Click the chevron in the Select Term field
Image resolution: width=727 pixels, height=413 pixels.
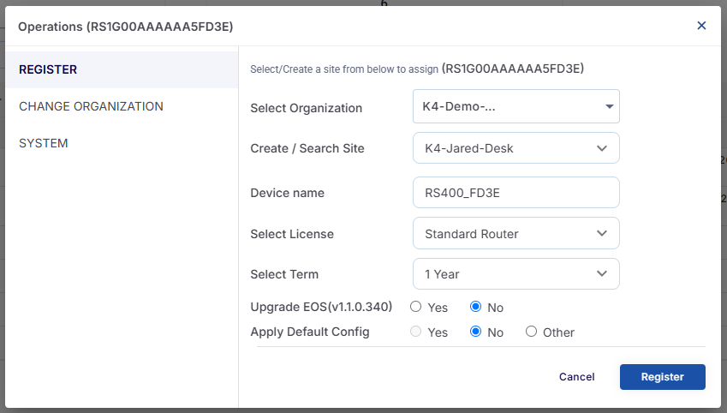point(602,274)
